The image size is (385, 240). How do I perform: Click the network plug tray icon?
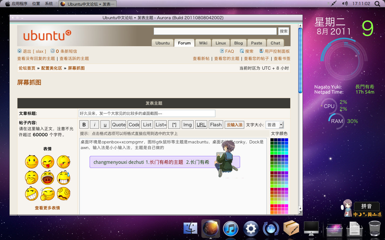333,4
